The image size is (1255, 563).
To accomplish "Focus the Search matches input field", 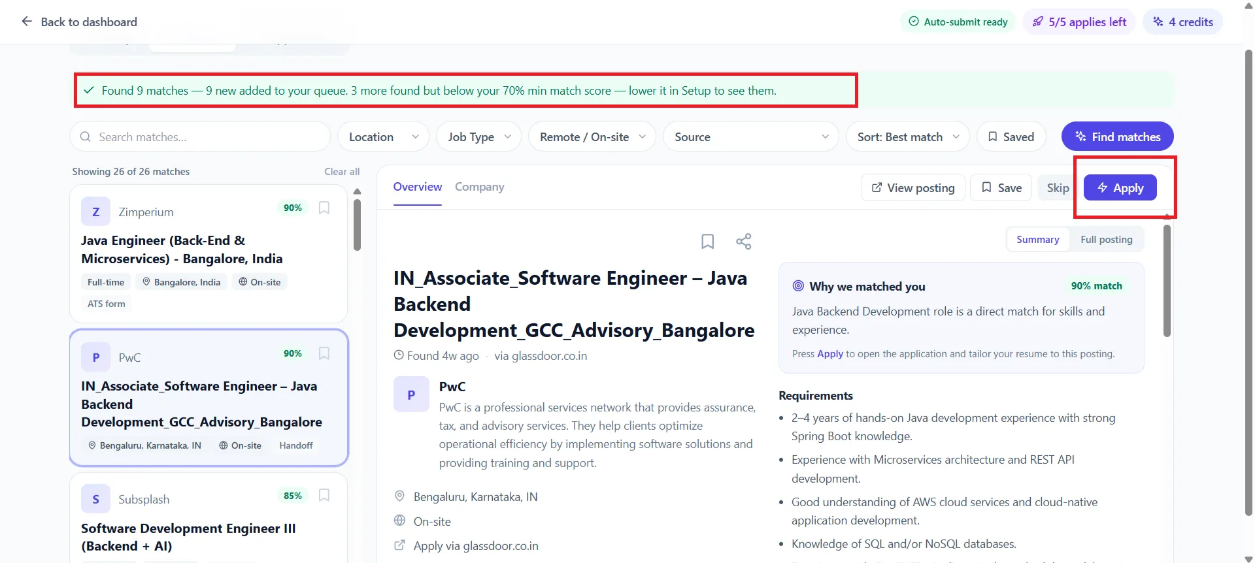I will click(200, 137).
